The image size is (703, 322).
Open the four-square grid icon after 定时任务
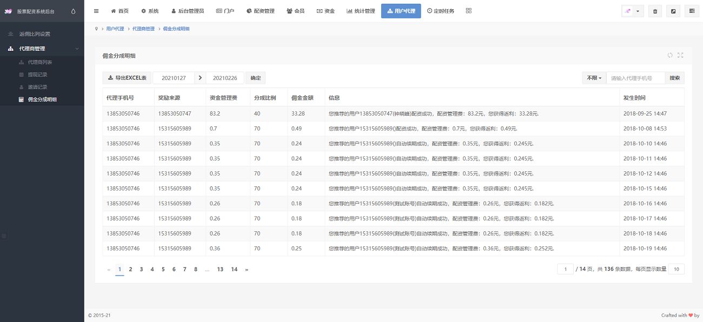[x=468, y=11]
